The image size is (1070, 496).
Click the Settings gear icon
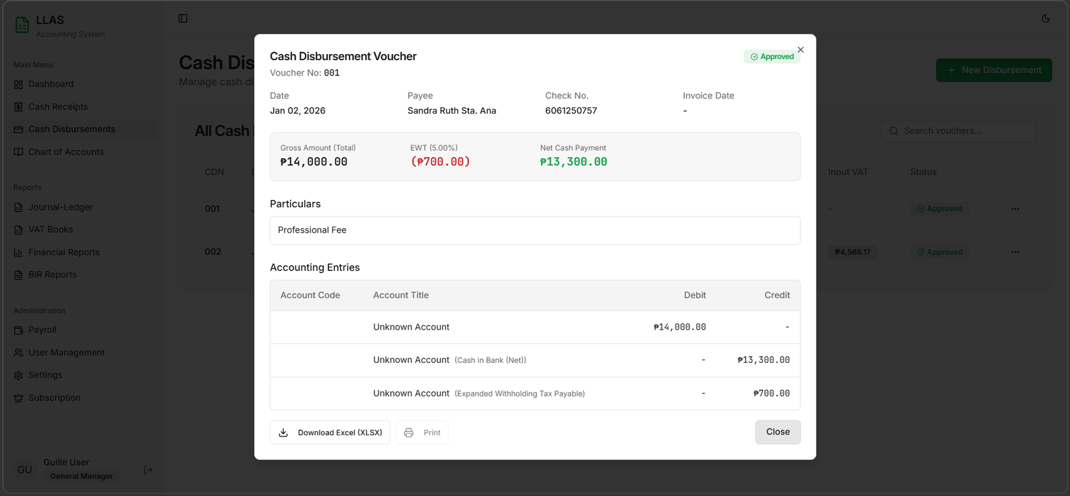coord(18,376)
